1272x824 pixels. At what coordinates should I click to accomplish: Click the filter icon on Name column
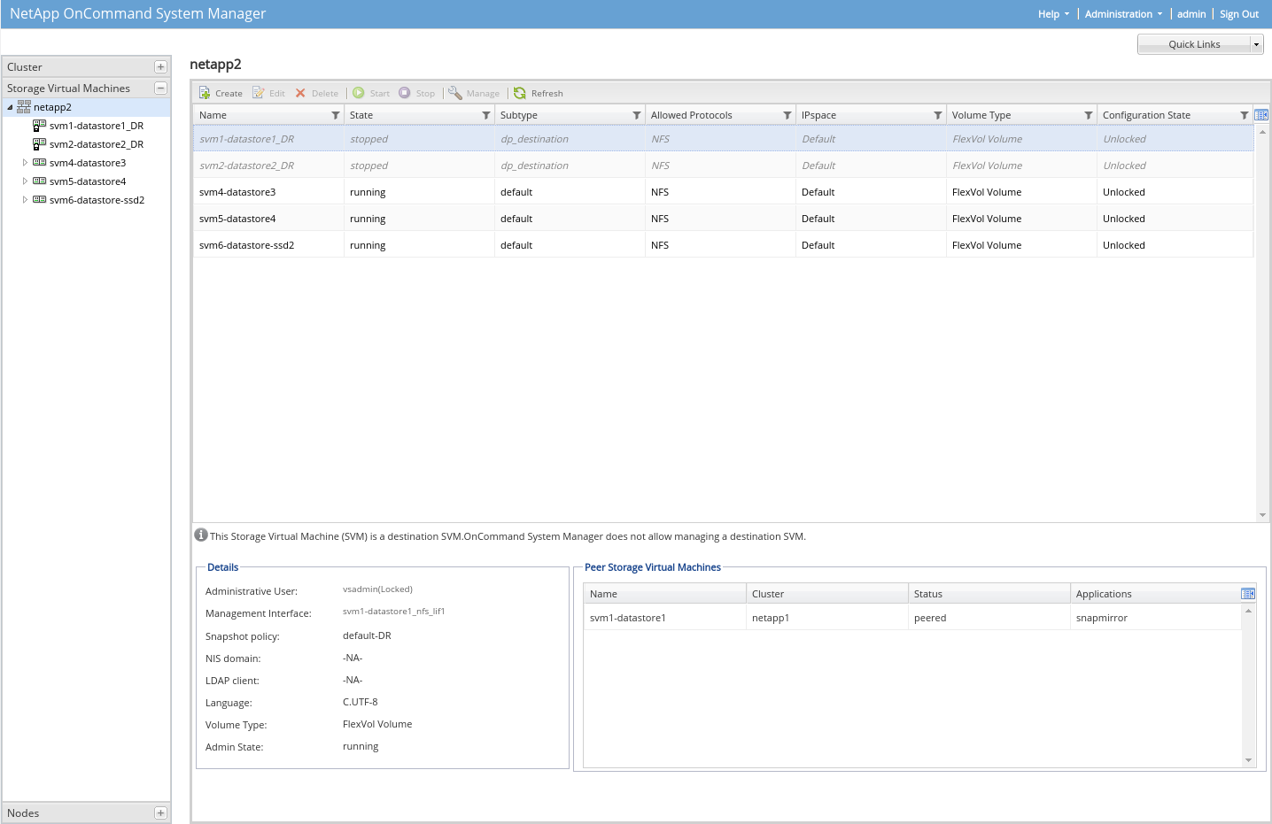tap(336, 116)
